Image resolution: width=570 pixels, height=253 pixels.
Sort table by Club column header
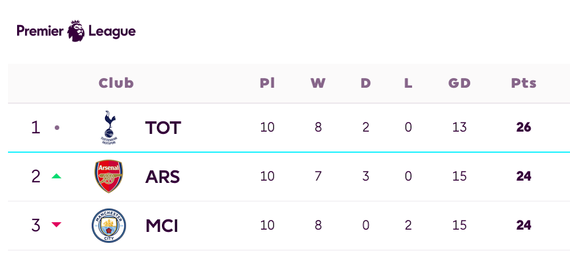pyautogui.click(x=116, y=83)
